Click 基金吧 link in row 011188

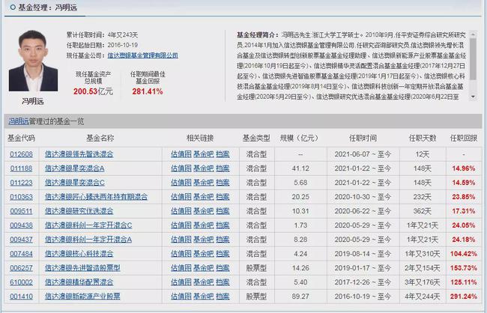[x=204, y=168]
